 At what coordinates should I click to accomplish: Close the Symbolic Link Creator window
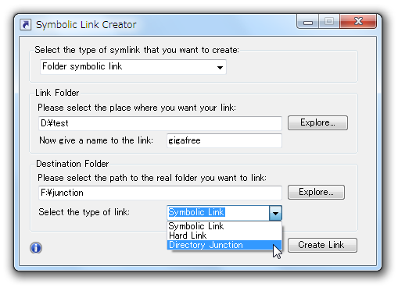(x=358, y=21)
